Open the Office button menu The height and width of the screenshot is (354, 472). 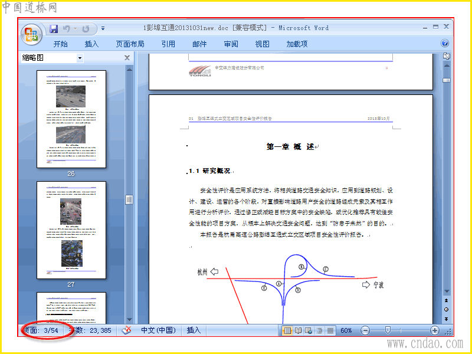pos(31,34)
